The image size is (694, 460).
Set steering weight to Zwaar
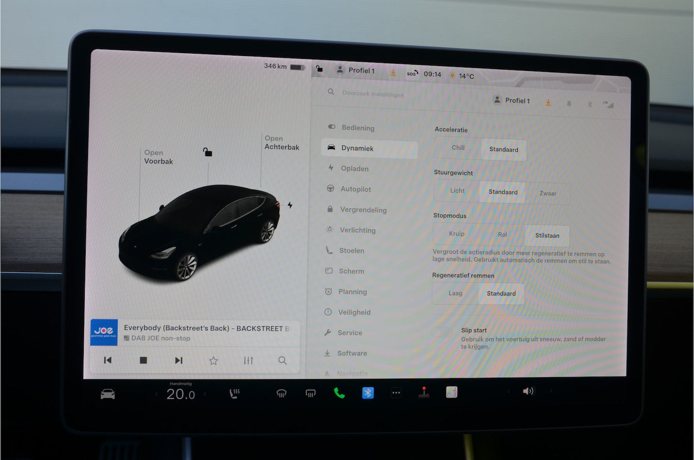coord(548,194)
